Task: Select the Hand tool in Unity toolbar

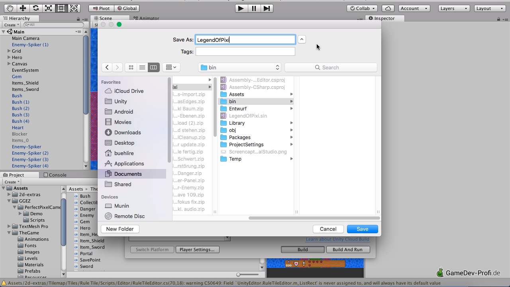Action: (x=10, y=8)
